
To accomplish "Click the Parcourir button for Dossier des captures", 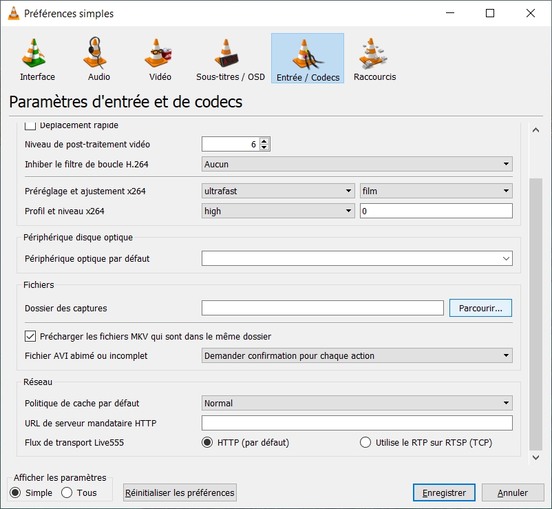I will 480,308.
